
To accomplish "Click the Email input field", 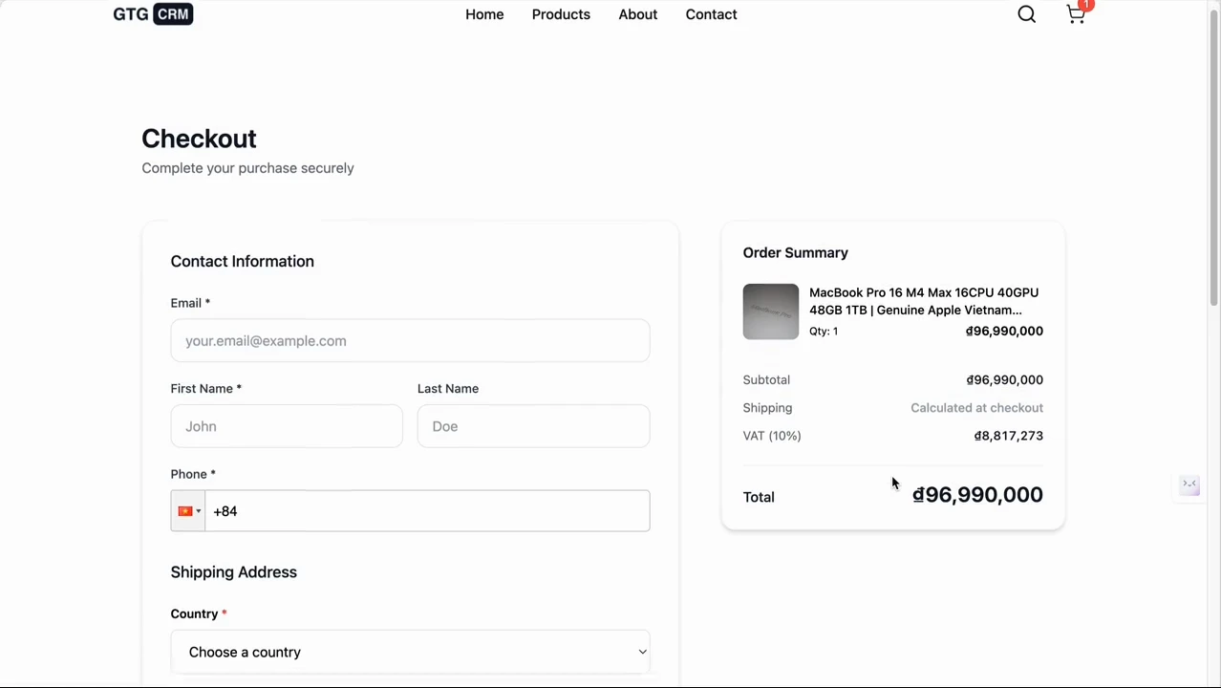I will (x=410, y=340).
